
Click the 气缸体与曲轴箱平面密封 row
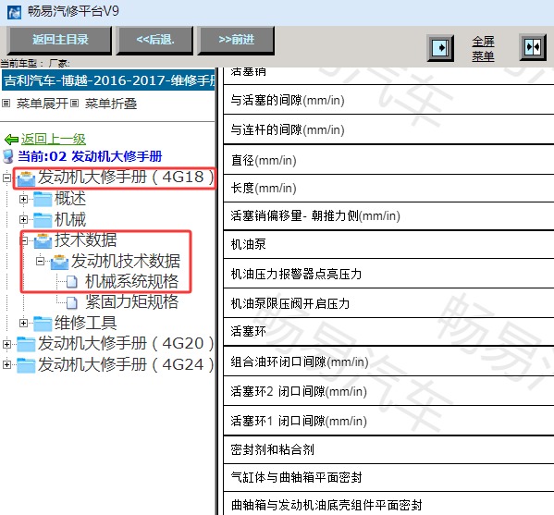click(388, 478)
